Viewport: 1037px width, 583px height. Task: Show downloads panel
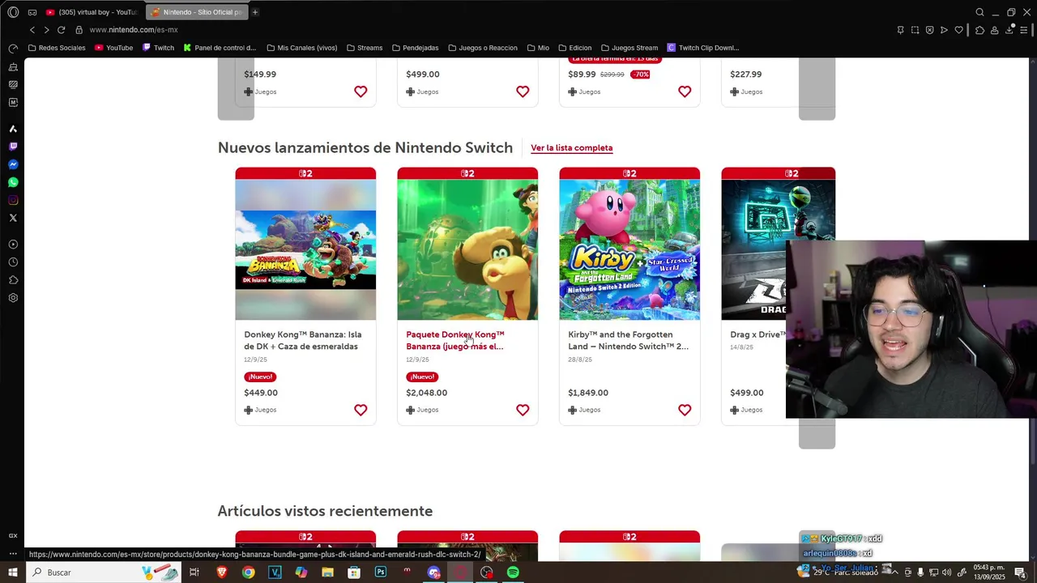click(1009, 30)
